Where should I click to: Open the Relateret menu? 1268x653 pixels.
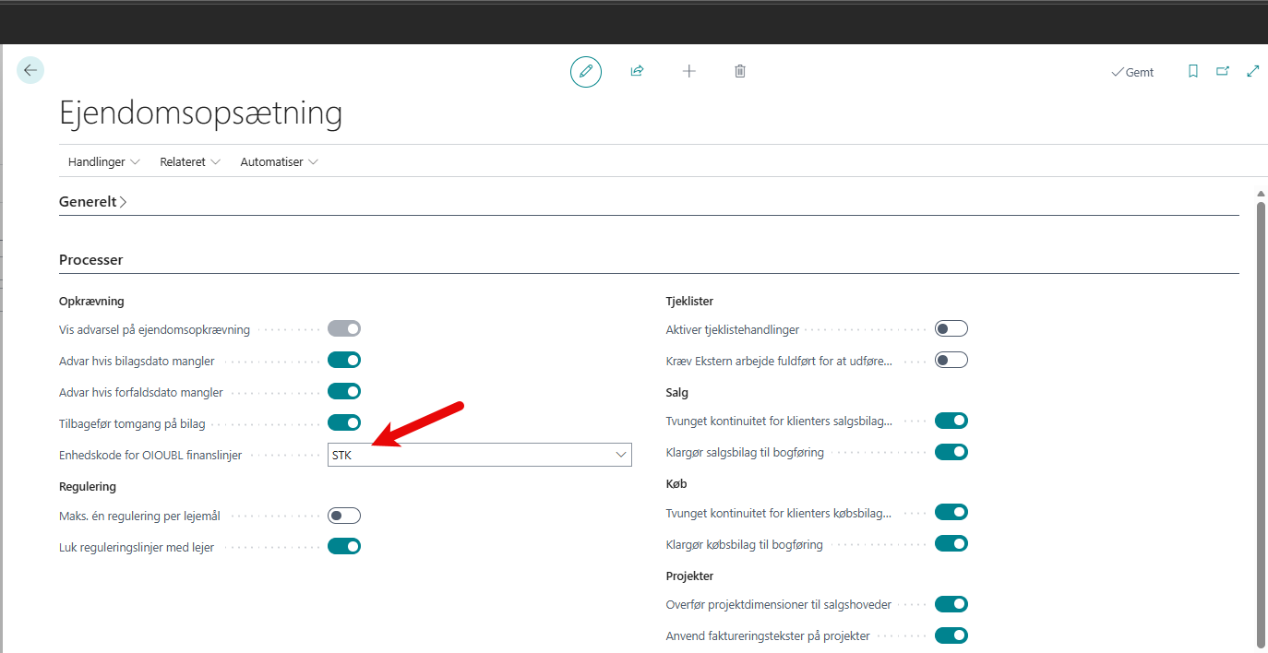pos(189,161)
